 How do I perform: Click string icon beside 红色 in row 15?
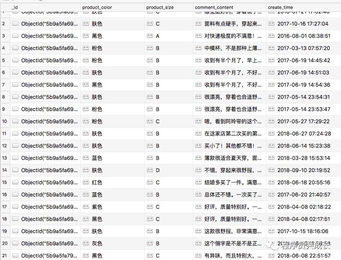pos(86,182)
